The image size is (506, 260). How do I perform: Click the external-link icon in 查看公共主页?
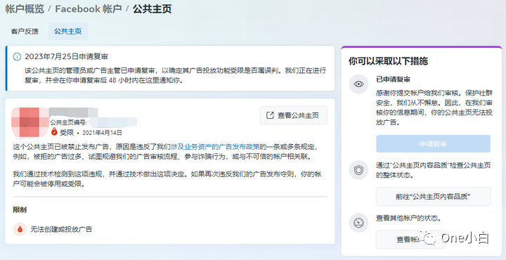point(270,115)
